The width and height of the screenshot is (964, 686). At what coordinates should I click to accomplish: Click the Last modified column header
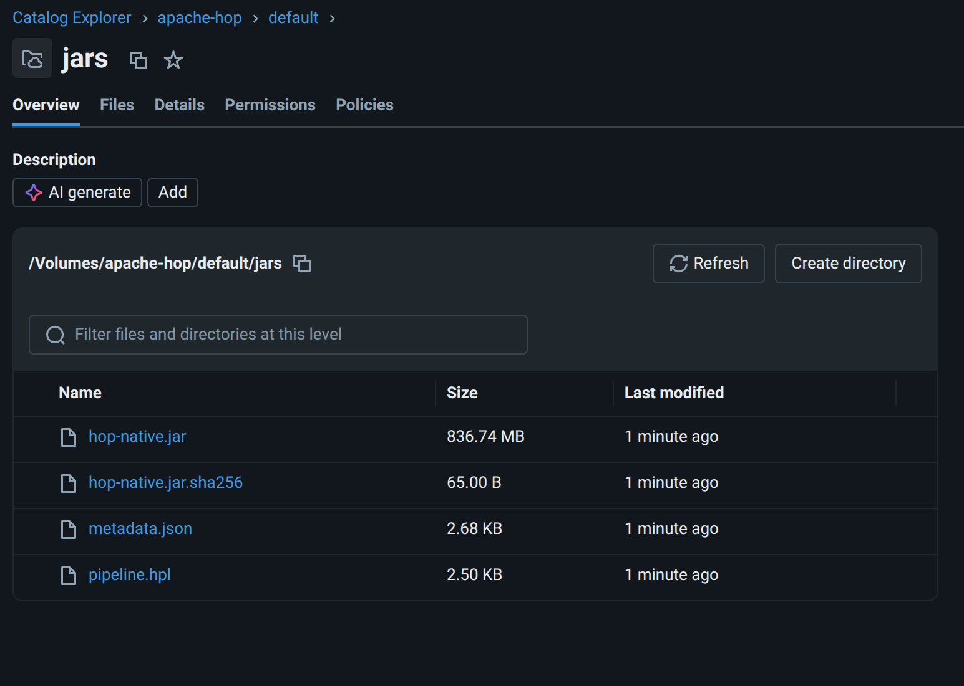coord(674,393)
